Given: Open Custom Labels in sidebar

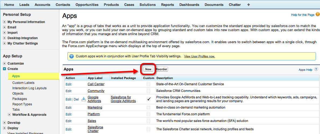Looking at the screenshot, I should 23,83.
